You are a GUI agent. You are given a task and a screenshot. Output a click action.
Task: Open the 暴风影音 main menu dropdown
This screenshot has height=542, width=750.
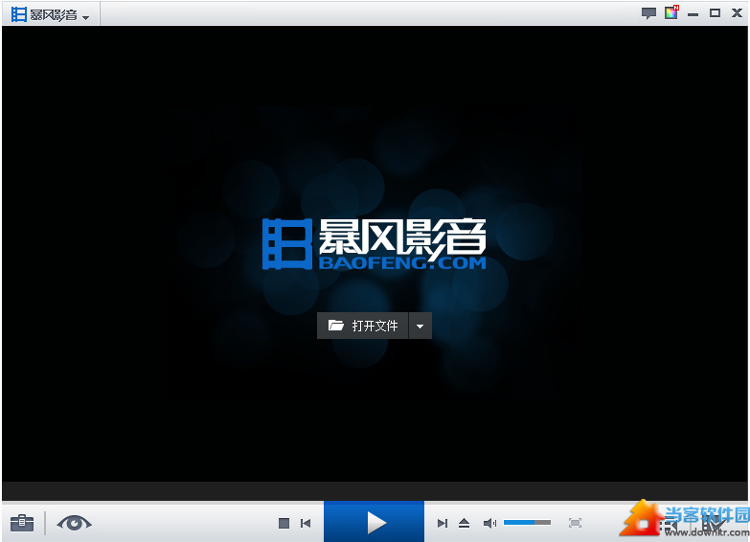[x=50, y=14]
